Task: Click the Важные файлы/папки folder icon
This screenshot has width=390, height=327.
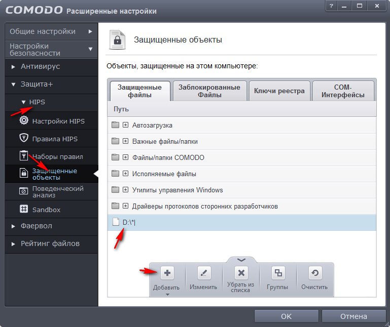Action: 115,141
